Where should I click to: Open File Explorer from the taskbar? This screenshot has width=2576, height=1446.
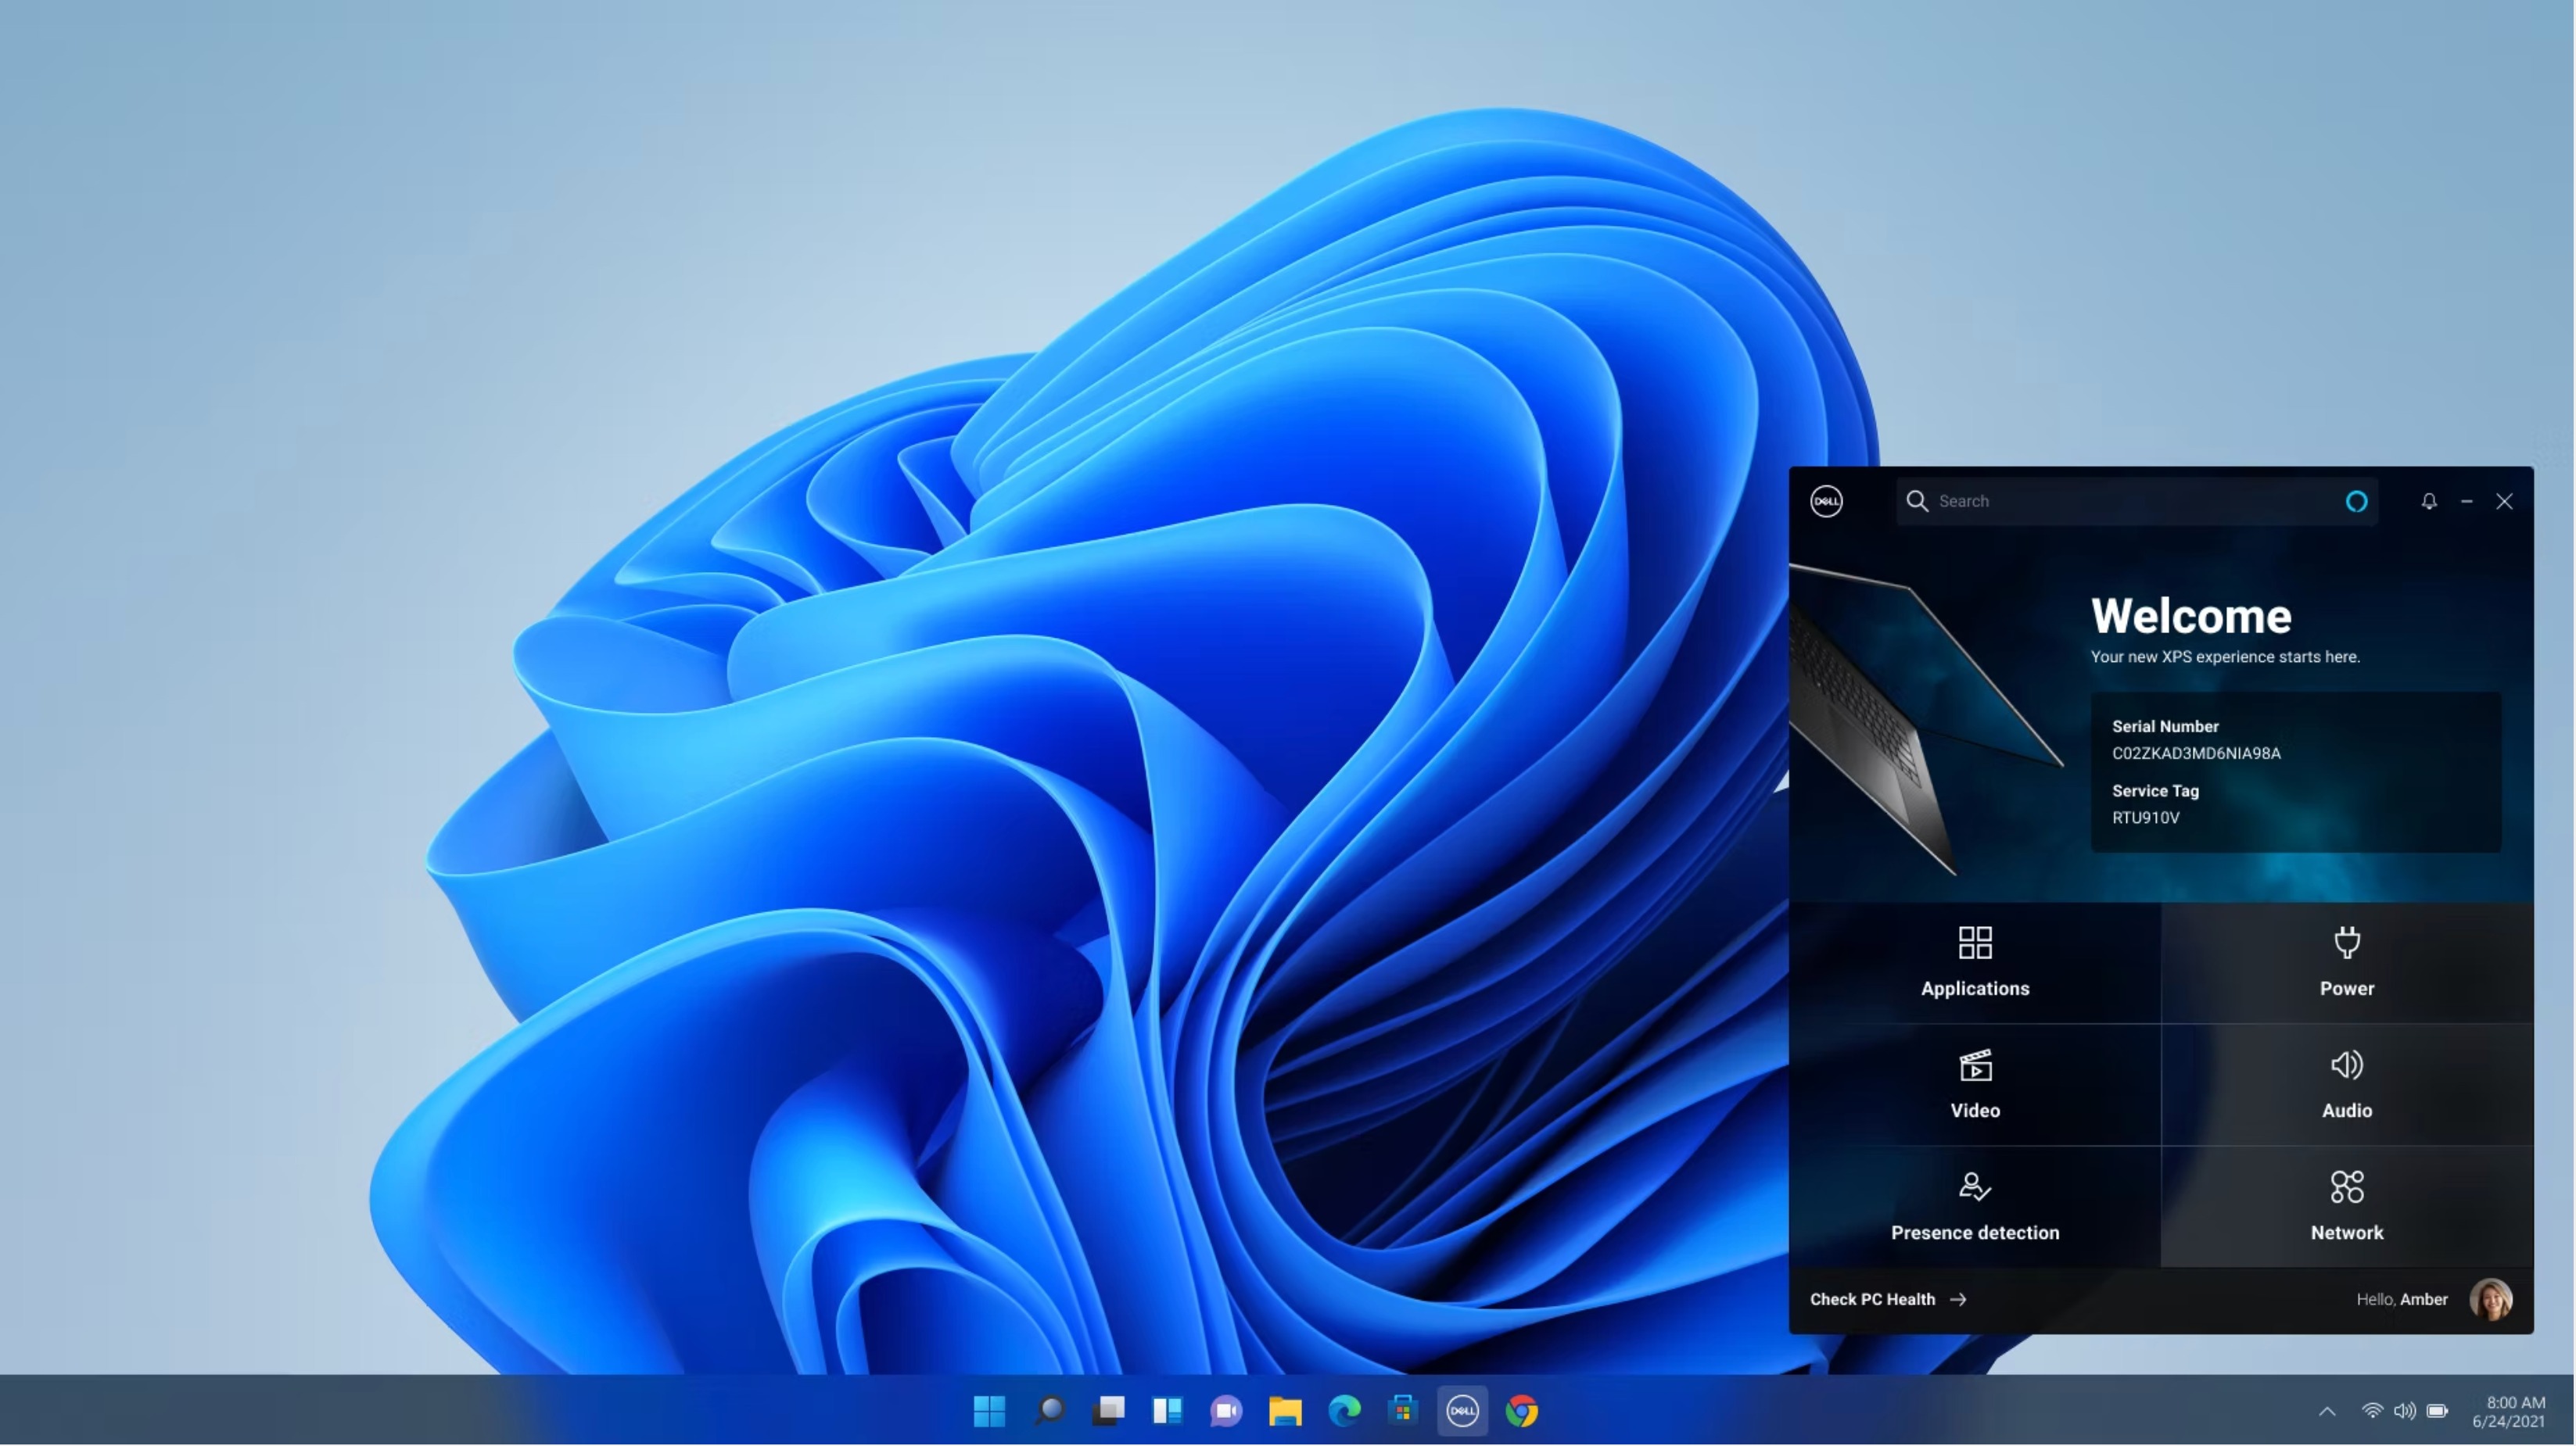coord(1285,1411)
